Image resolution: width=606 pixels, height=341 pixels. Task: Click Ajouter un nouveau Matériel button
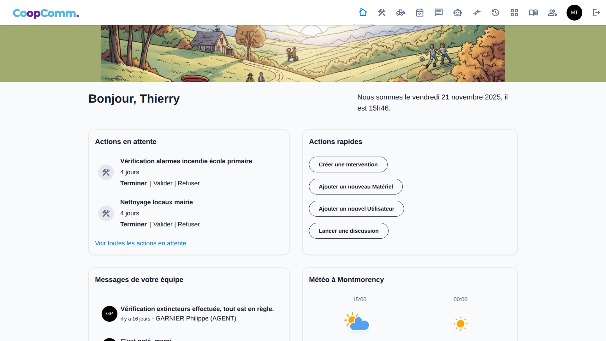pyautogui.click(x=356, y=187)
